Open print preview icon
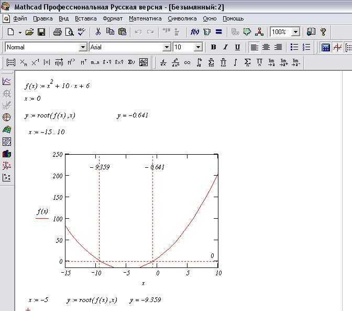Screen dimensions: 352x311 click(70, 32)
